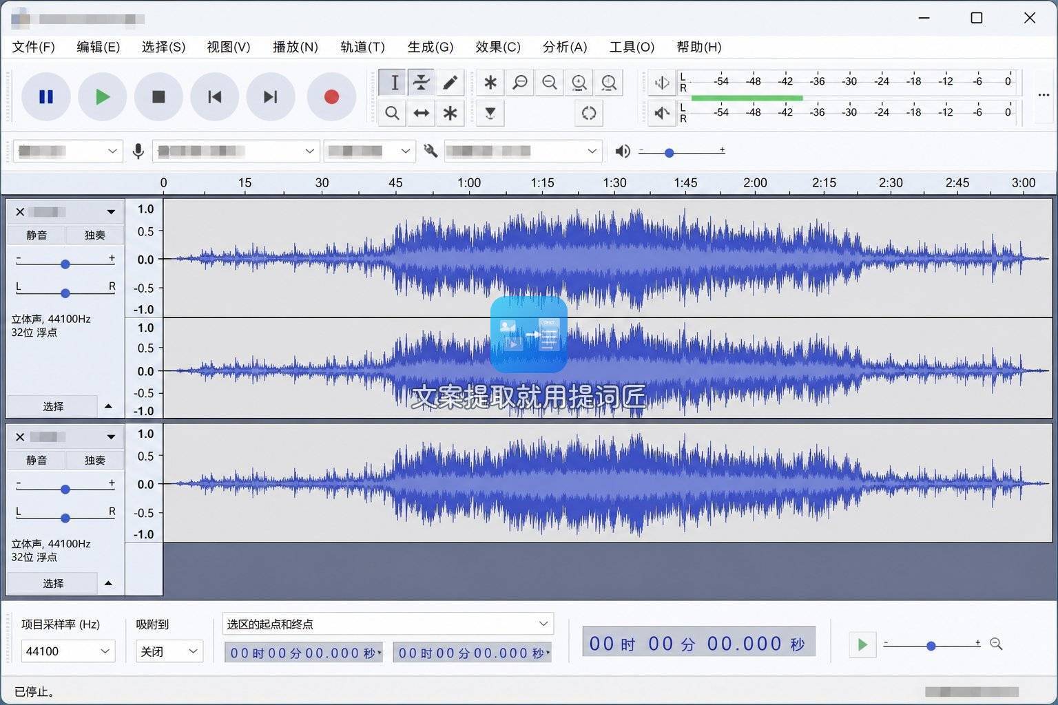Open the snap-to (吸附到) 关闭 dropdown
This screenshot has height=705, width=1058.
pyautogui.click(x=169, y=651)
